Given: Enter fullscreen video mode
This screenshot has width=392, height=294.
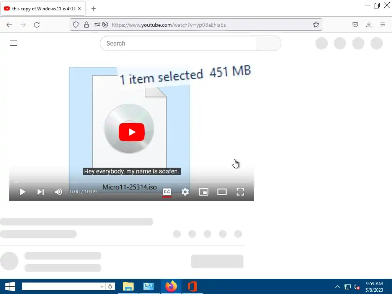Looking at the screenshot, I should pos(240,192).
